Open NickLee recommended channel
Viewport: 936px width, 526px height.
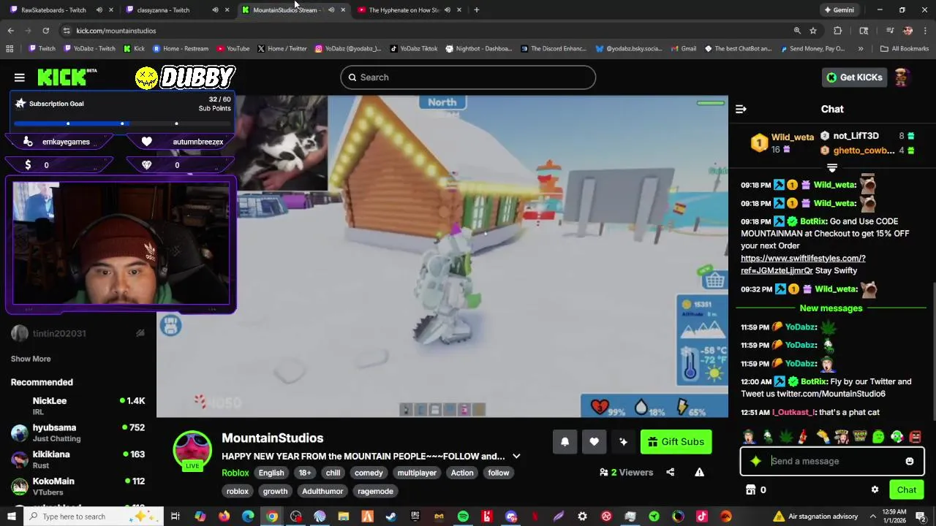click(78, 405)
